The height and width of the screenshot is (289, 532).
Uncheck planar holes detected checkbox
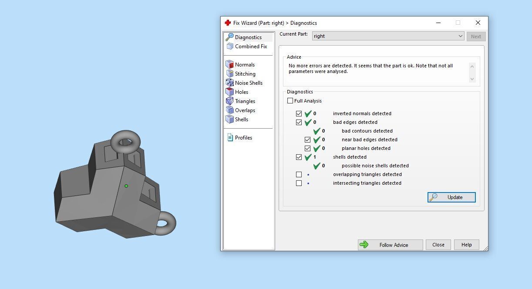307,149
